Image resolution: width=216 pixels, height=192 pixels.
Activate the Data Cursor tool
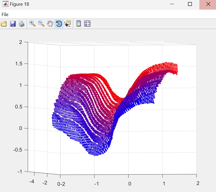click(67, 24)
